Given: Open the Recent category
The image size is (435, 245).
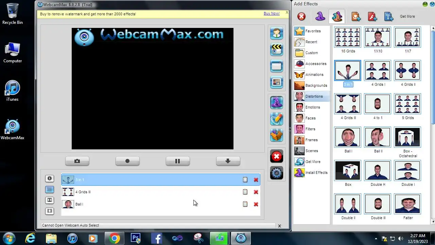Looking at the screenshot, I should [x=312, y=42].
